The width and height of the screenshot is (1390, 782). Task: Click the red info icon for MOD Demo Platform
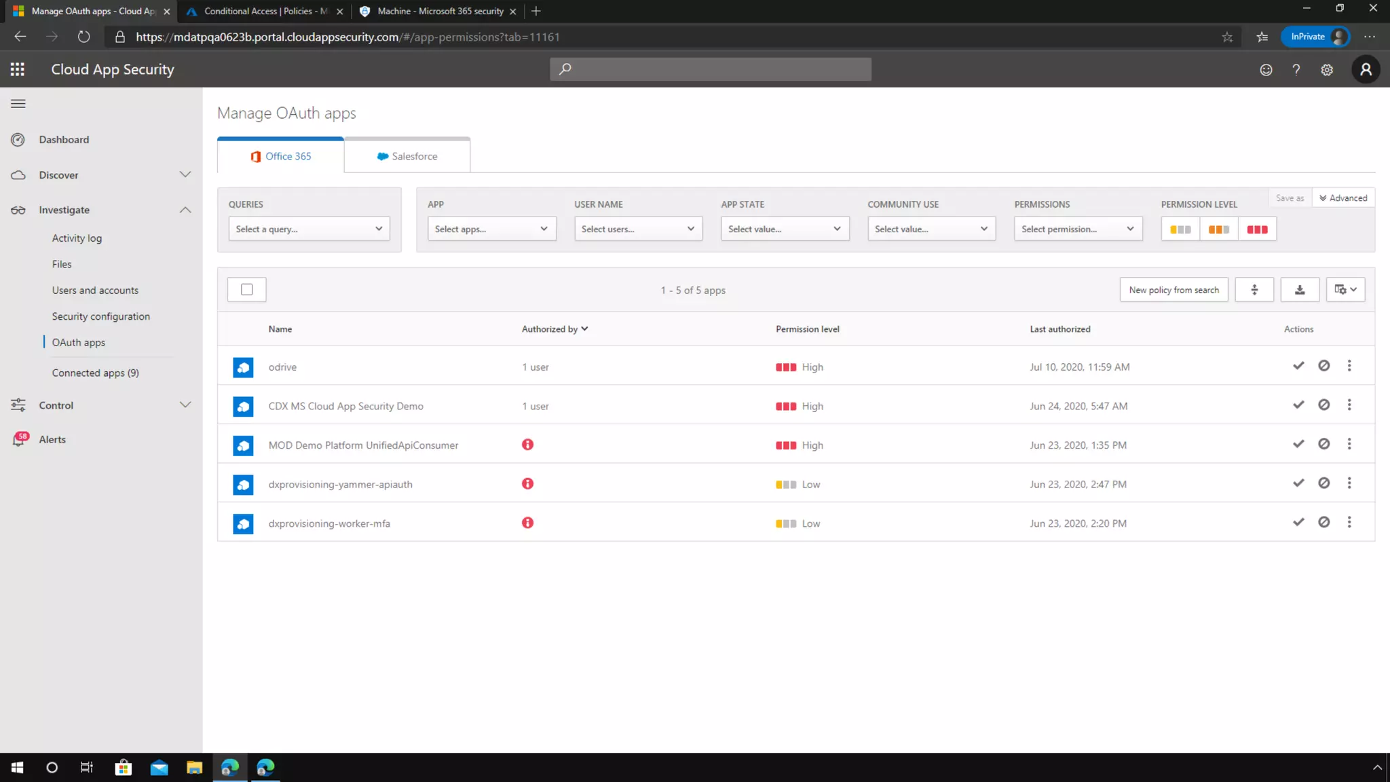click(x=527, y=445)
